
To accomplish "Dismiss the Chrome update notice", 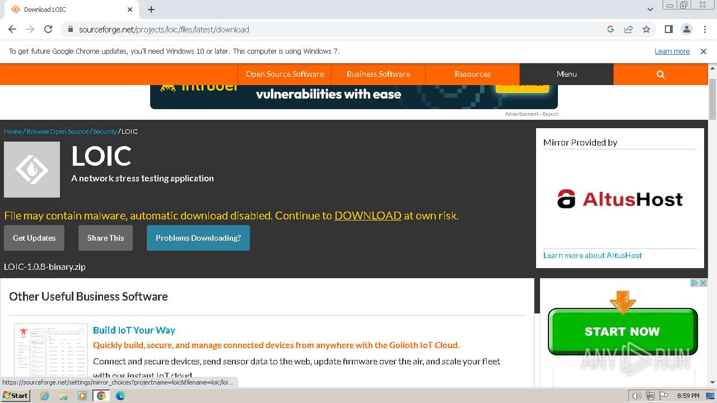I will pyautogui.click(x=704, y=51).
